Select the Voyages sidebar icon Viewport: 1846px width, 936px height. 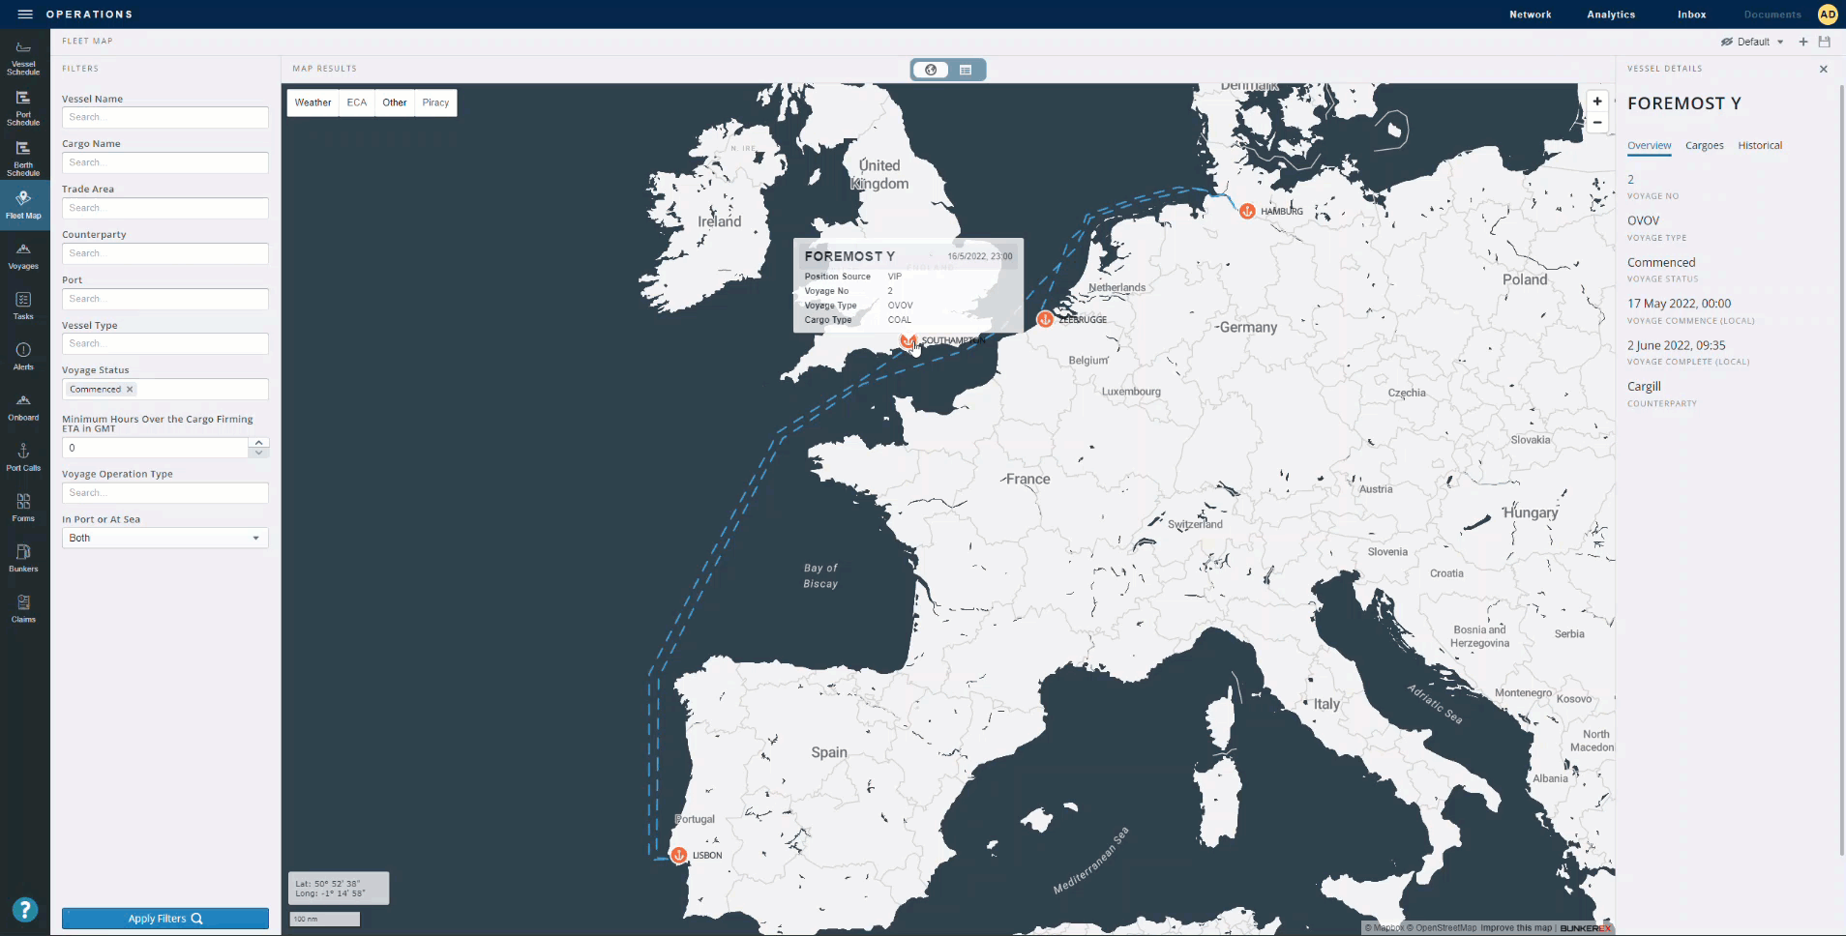pyautogui.click(x=23, y=255)
